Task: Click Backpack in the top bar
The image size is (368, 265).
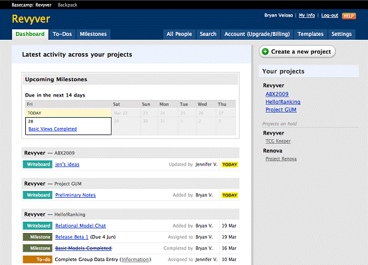Action: pos(68,5)
